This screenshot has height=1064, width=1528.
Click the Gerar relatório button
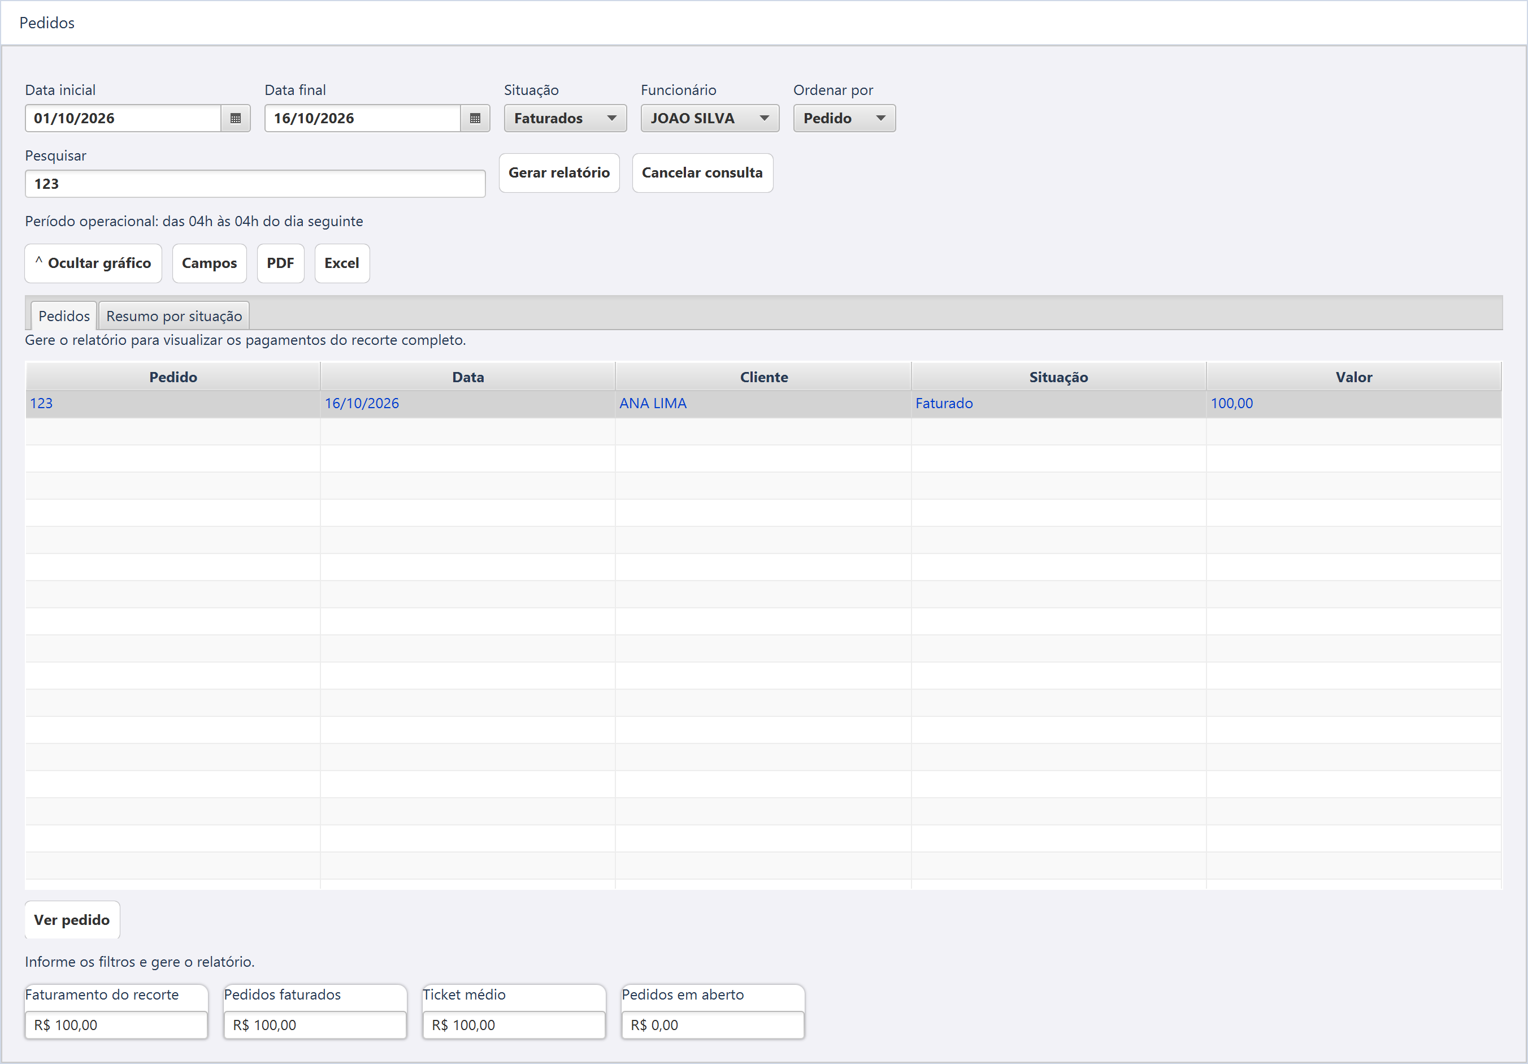pos(559,173)
